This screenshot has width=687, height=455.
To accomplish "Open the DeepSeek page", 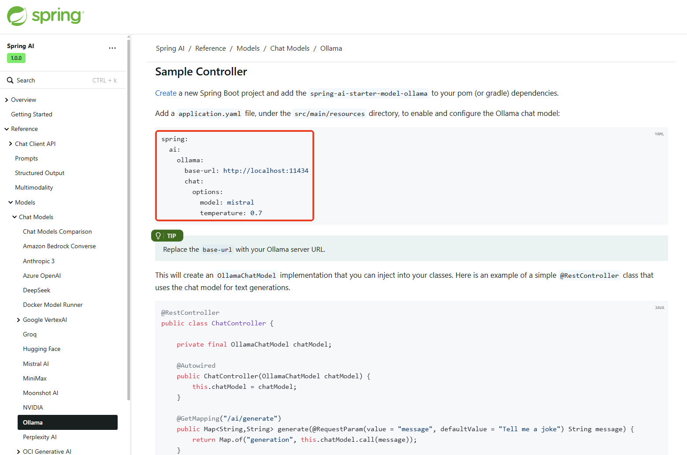I will [37, 290].
